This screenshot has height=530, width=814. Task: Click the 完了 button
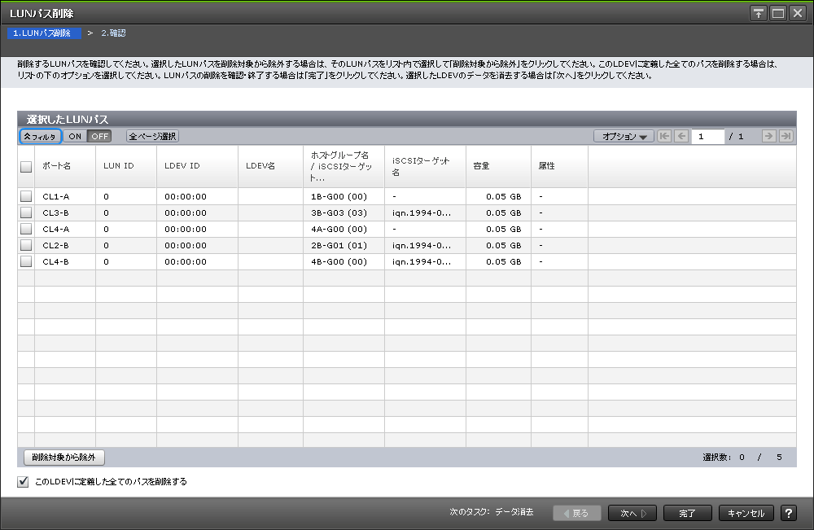click(x=687, y=513)
